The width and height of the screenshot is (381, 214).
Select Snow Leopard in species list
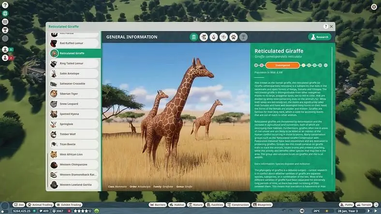74,104
